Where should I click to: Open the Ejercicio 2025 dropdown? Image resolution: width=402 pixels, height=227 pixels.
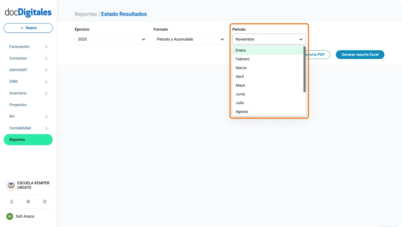112,39
